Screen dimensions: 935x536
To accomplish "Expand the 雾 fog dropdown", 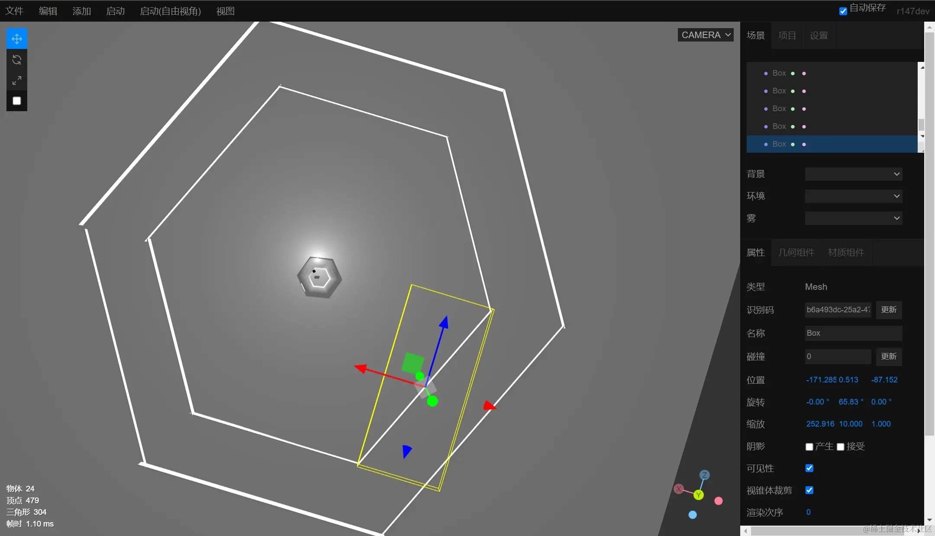I will pos(853,218).
